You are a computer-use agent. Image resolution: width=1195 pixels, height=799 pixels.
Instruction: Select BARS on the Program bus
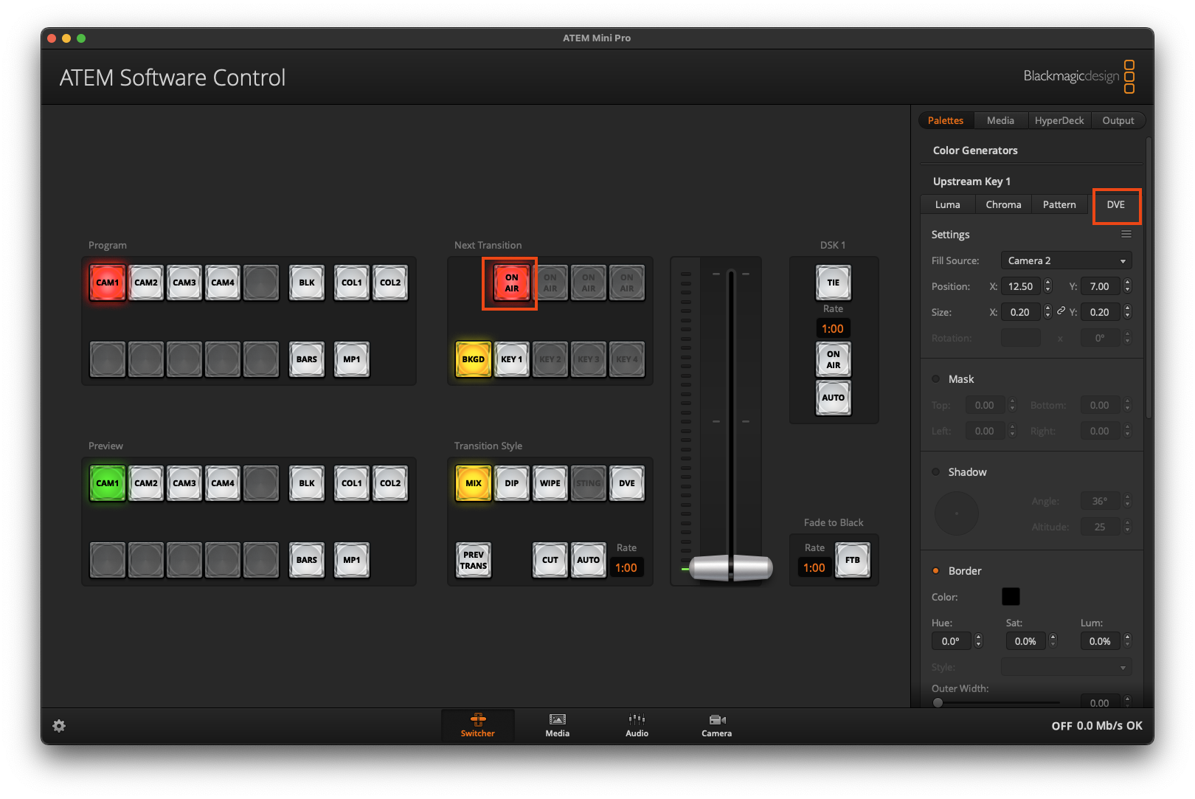[x=307, y=359]
